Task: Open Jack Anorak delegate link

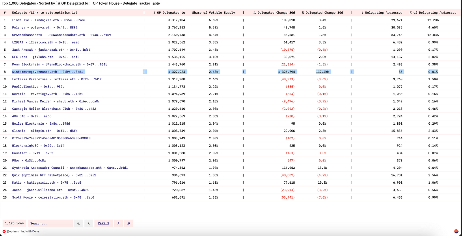Action: coord(51,50)
